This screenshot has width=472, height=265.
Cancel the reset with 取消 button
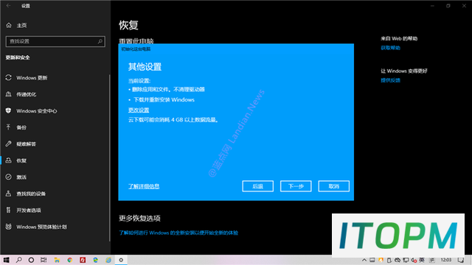coord(333,186)
